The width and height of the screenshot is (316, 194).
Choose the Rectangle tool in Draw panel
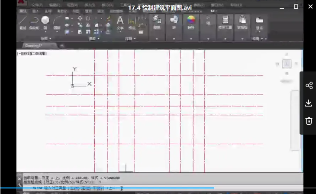pyautogui.click(x=67, y=18)
